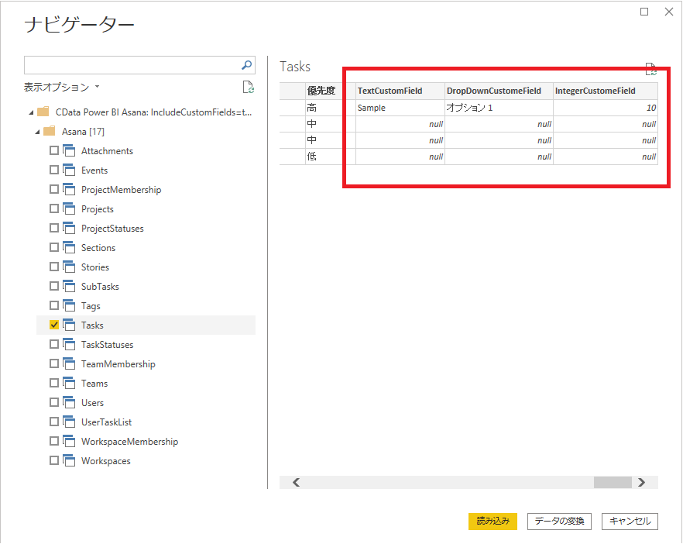Screen dimensions: 683x544
Task: Collapse the CData Power BI Asana node
Action: point(31,113)
